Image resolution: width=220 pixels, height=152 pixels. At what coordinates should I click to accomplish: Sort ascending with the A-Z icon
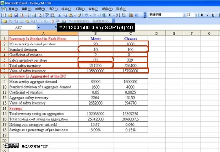coord(118,15)
